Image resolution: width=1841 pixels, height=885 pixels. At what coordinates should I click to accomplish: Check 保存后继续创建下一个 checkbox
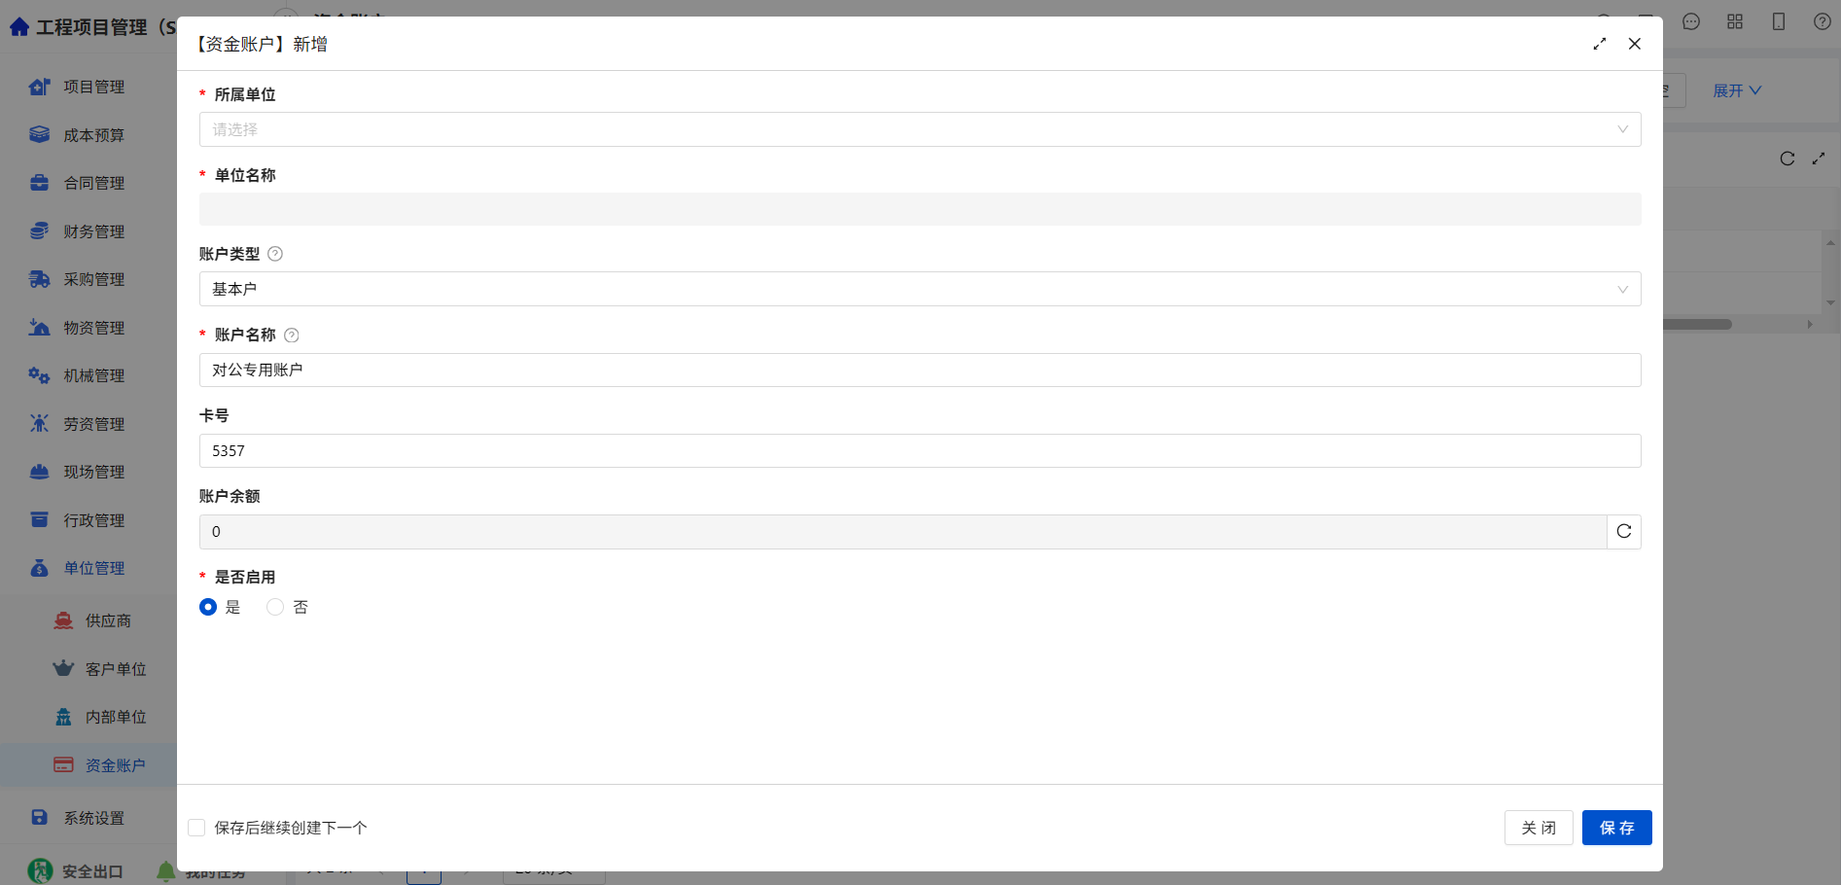(196, 828)
